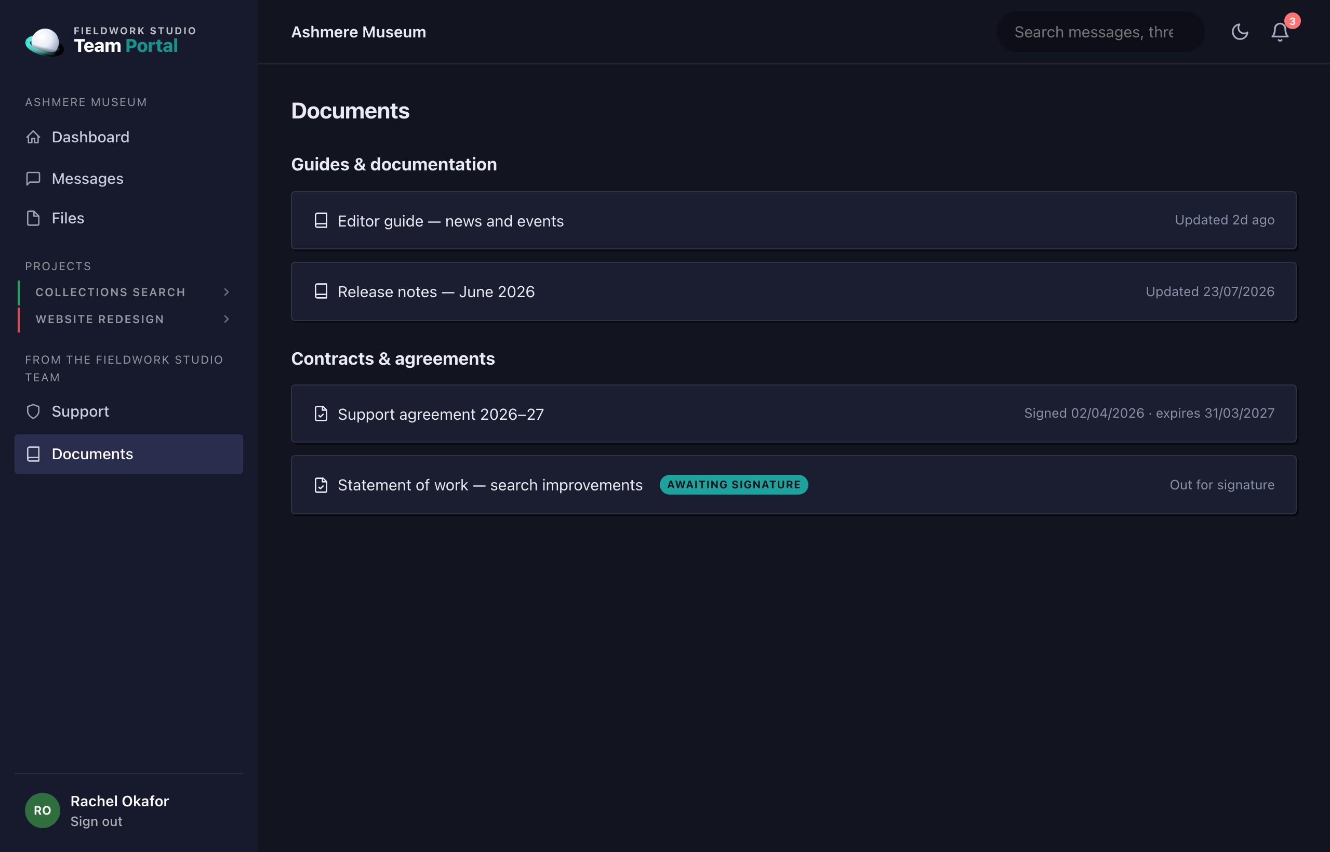This screenshot has width=1330, height=852.
Task: Expand the Website Redesign project chevron
Action: [227, 318]
